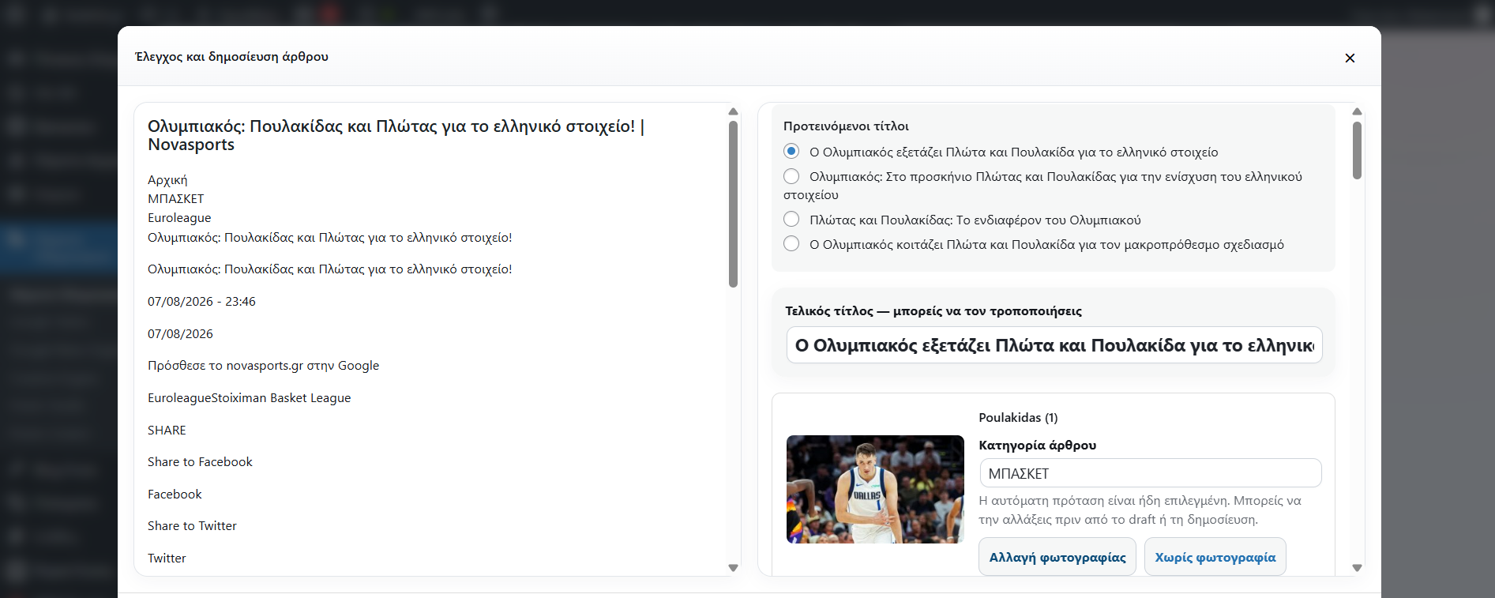
Task: Click down arrow of article preview scrollbar
Action: 733,567
